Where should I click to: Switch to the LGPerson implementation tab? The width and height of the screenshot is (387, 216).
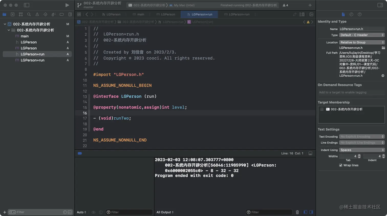point(166,14)
